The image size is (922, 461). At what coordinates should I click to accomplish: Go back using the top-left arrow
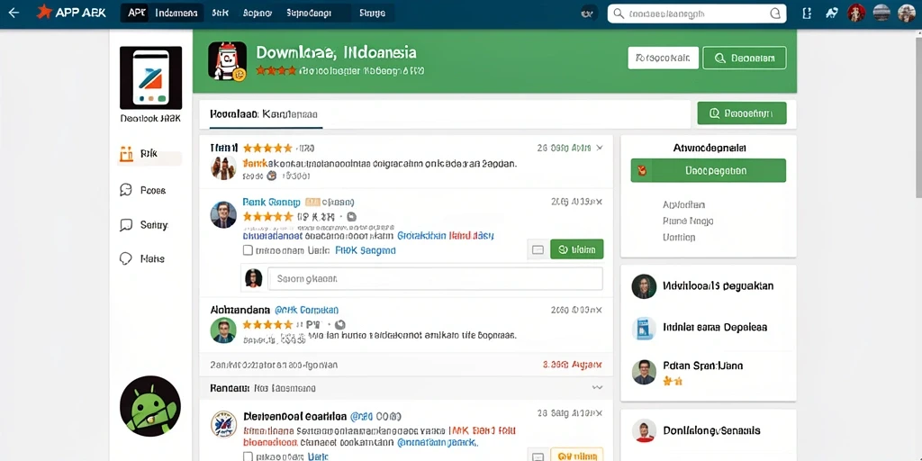click(14, 13)
